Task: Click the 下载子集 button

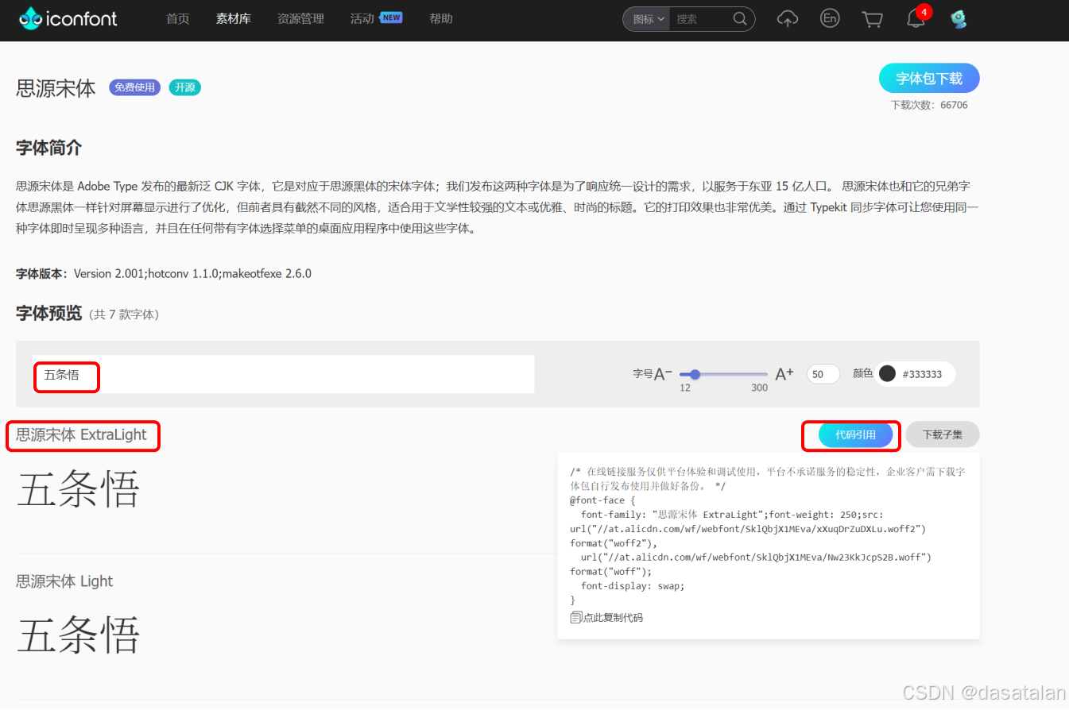Action: pyautogui.click(x=943, y=434)
